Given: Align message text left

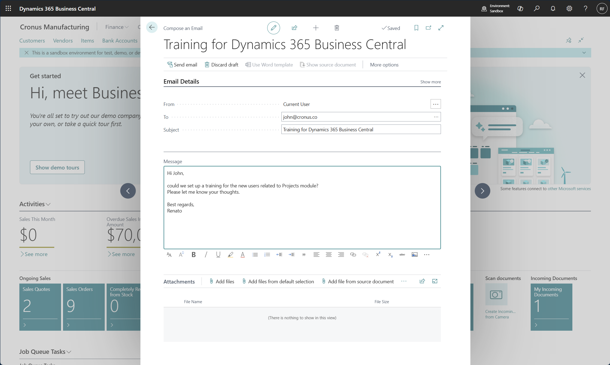Looking at the screenshot, I should (x=316, y=255).
